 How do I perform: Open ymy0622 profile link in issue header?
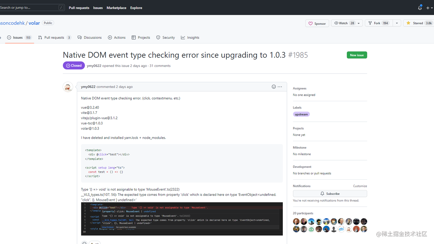pos(94,66)
